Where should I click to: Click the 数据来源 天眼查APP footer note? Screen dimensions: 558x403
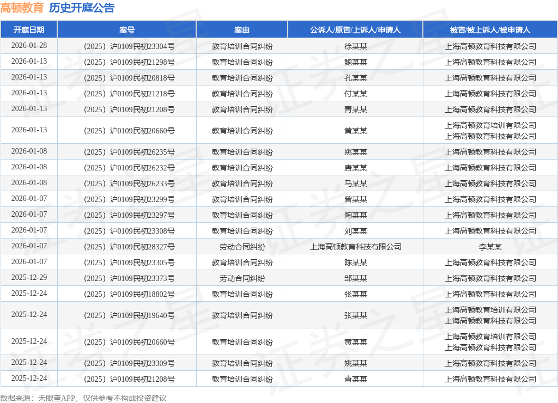[83, 398]
